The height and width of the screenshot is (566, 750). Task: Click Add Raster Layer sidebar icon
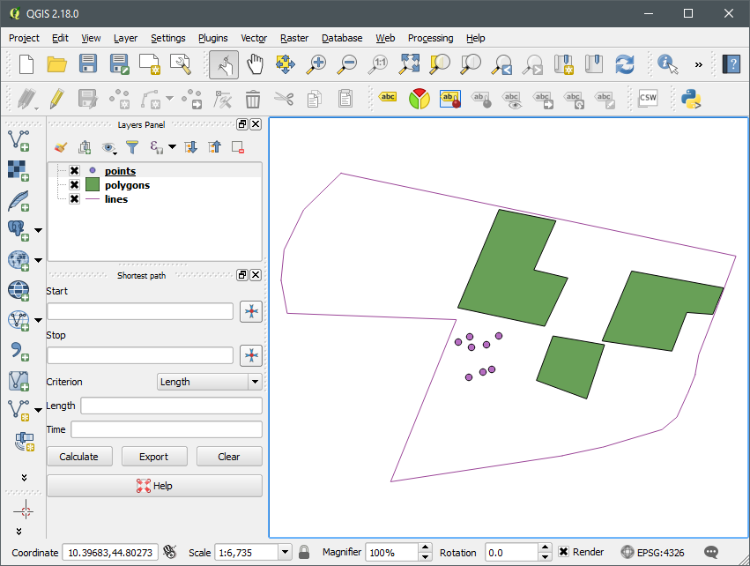[x=19, y=171]
